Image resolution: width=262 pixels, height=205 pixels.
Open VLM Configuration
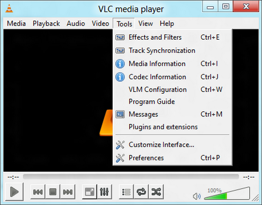(x=172, y=89)
